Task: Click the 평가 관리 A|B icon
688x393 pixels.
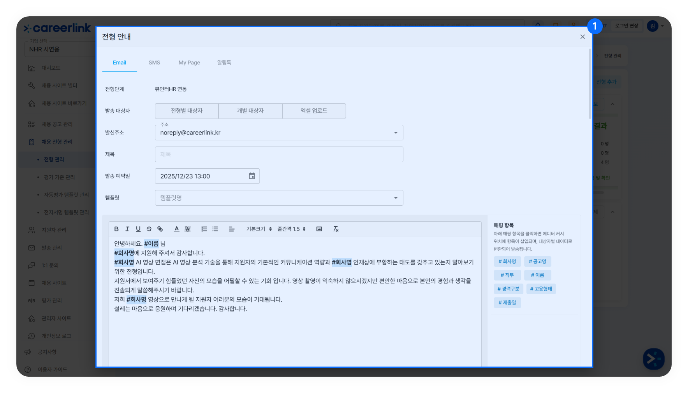Action: pos(32,300)
